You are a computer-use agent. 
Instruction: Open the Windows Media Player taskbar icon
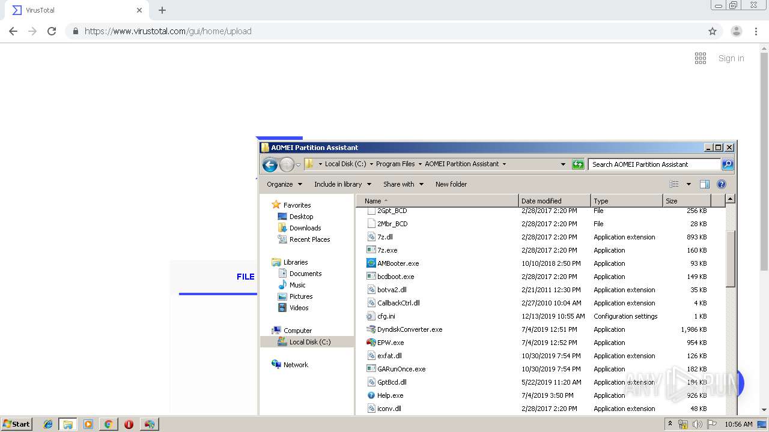pyautogui.click(x=88, y=424)
